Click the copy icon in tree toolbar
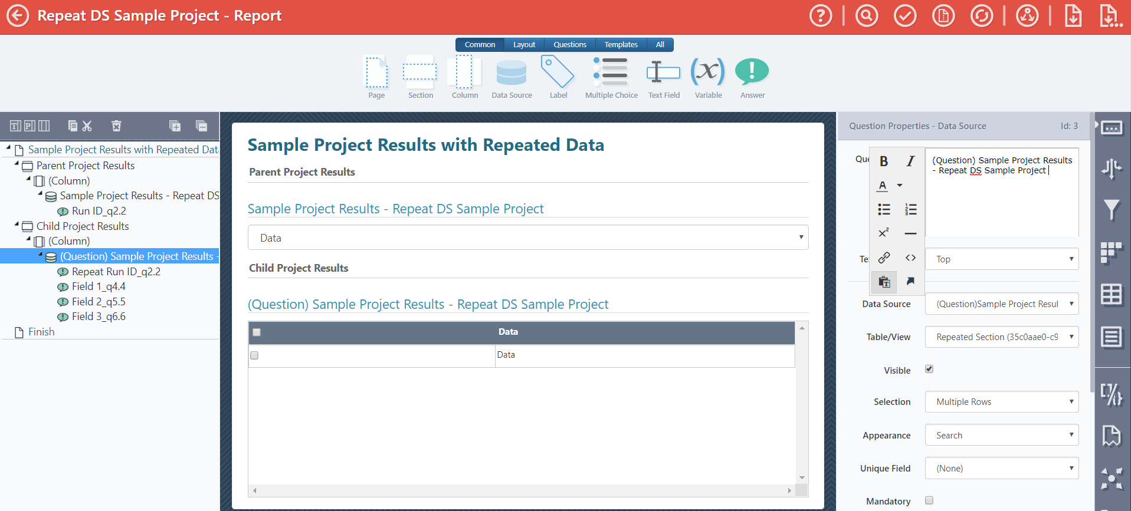The height and width of the screenshot is (511, 1131). point(73,126)
